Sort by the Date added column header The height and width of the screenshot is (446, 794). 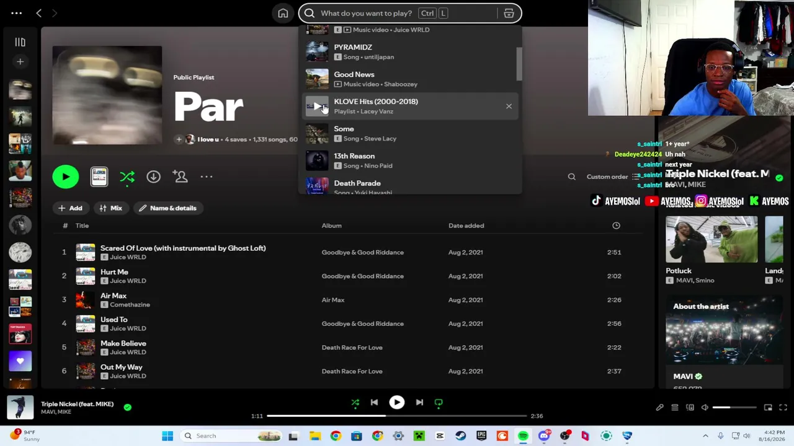click(x=466, y=225)
